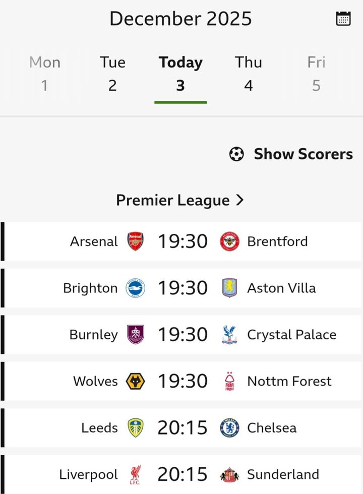Click the Liverpool club crest

tap(135, 474)
